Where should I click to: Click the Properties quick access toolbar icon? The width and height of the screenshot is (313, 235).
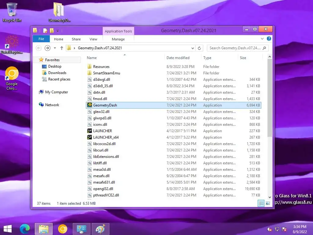point(45,31)
